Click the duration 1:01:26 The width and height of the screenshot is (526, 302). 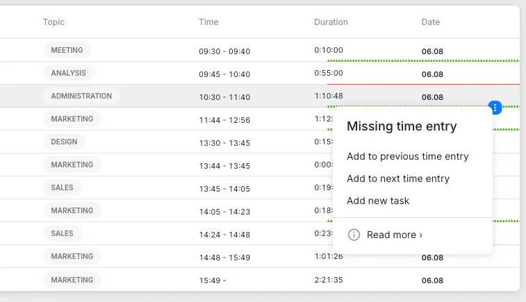coord(329,257)
